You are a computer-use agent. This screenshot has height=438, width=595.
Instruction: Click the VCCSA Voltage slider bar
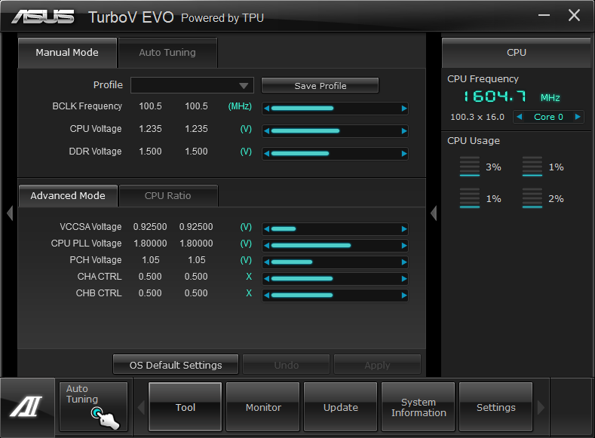tap(336, 229)
